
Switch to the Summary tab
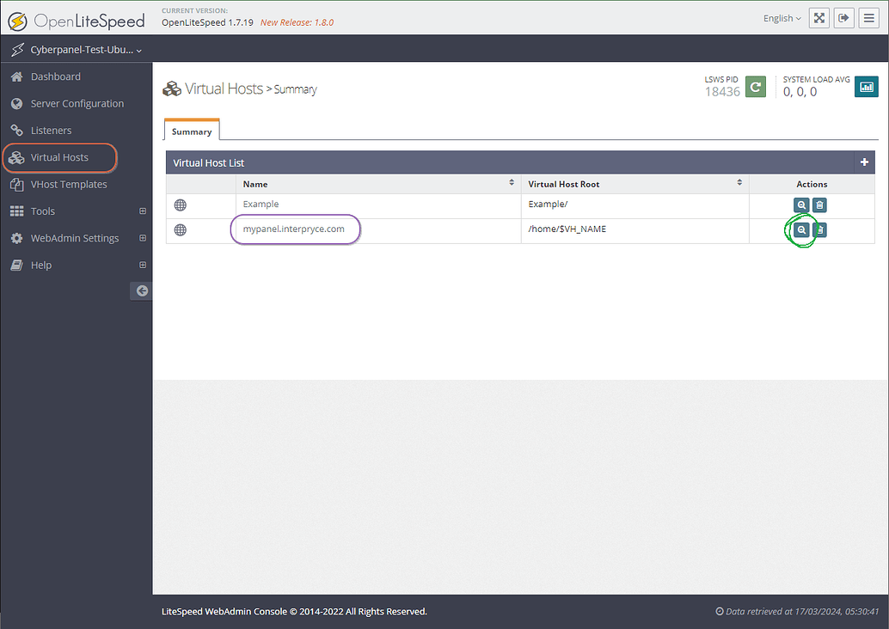click(x=191, y=131)
